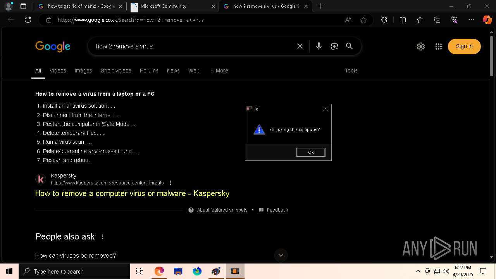Switch to Videos results tab

coord(58,71)
